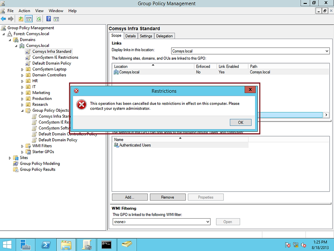The width and height of the screenshot is (334, 251).
Task: Select the Domain Controllers OU folder icon
Action: (x=28, y=75)
